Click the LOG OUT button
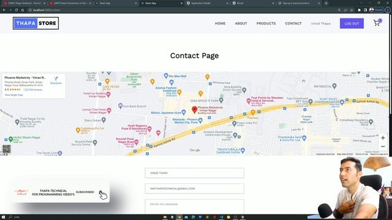Screen dimensions: 392x220 pyautogui.click(x=352, y=23)
